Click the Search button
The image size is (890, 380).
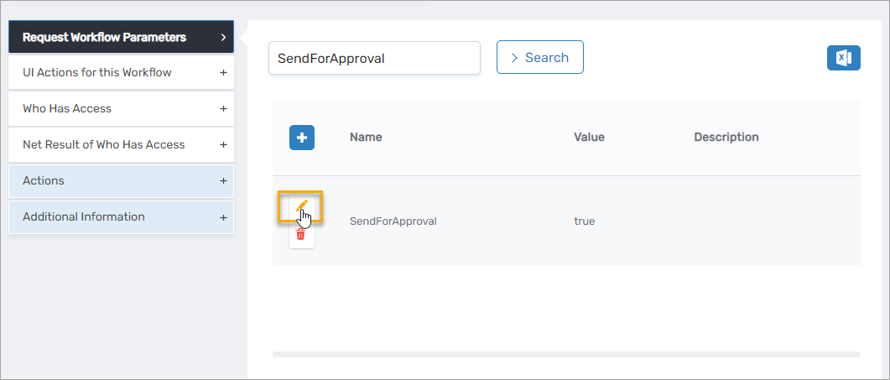539,58
